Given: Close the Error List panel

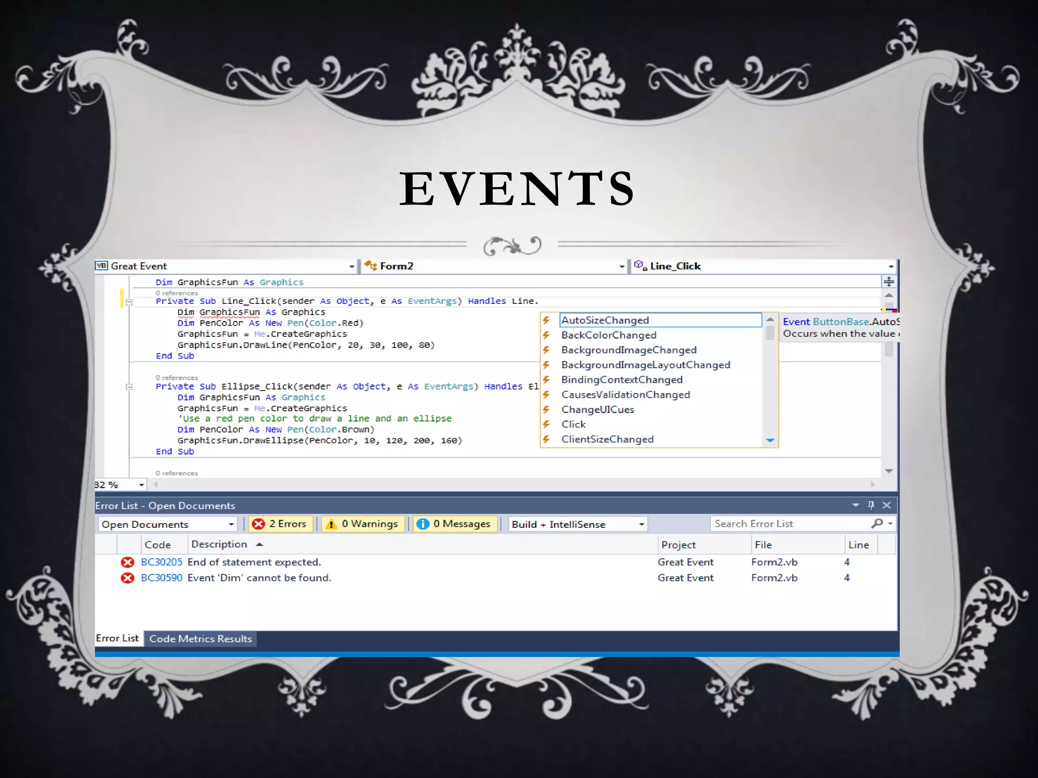Looking at the screenshot, I should click(x=886, y=505).
